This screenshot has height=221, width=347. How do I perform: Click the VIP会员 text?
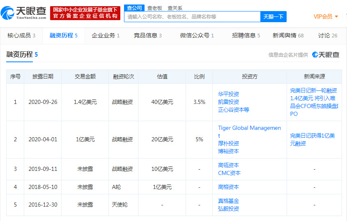coord(323,16)
